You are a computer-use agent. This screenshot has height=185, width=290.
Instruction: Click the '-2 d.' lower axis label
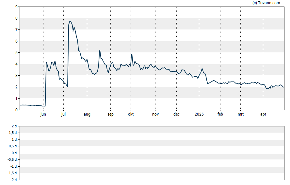point(14,180)
